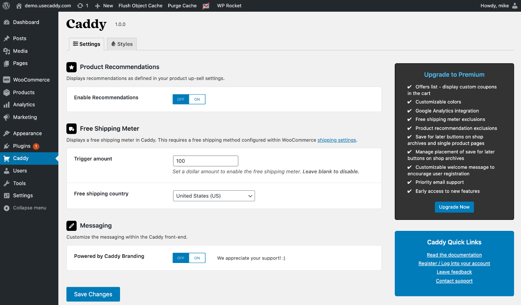Click the pencil icon for Messaging
The width and height of the screenshot is (521, 305).
(72, 226)
